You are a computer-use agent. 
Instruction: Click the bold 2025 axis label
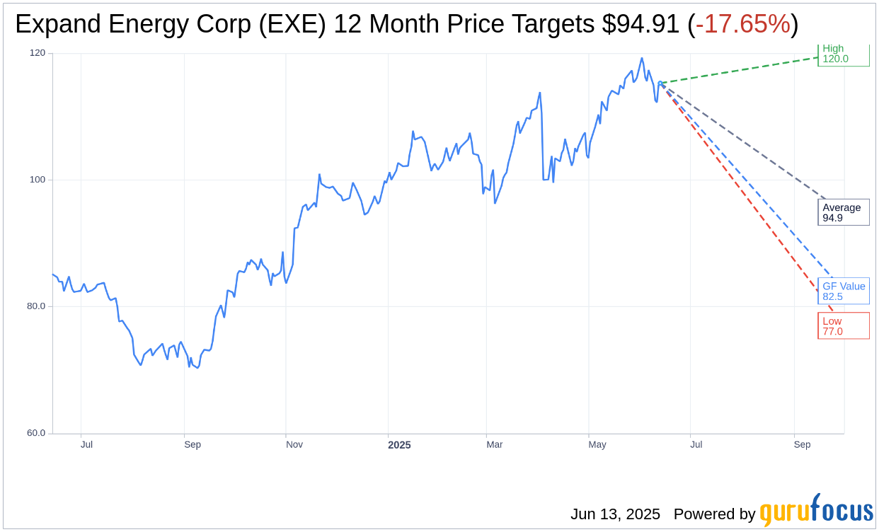coord(399,445)
